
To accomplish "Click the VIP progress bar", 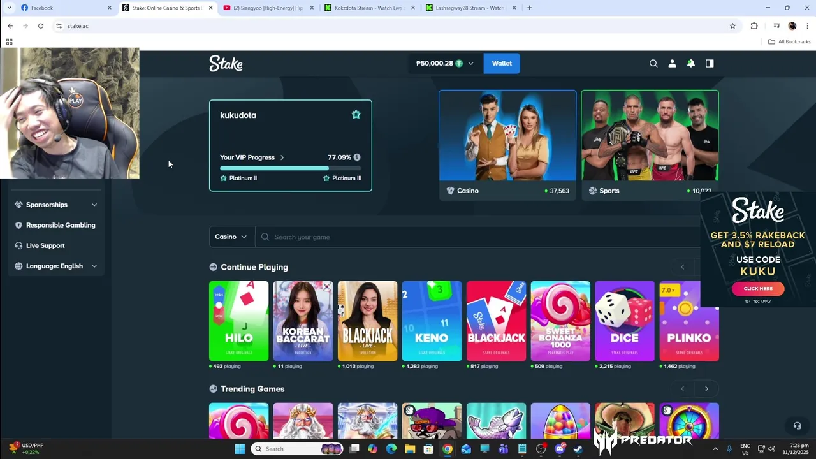I will [x=290, y=168].
